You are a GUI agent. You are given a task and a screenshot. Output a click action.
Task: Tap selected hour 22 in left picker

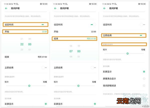[22, 44]
